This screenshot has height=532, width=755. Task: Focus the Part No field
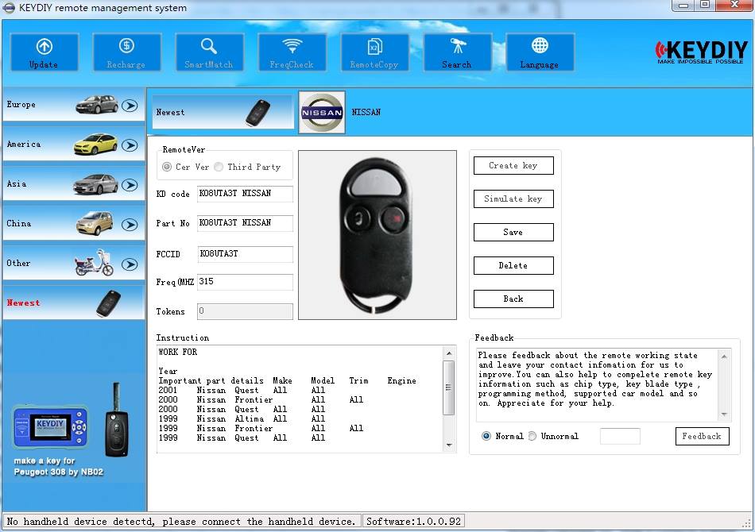point(245,223)
